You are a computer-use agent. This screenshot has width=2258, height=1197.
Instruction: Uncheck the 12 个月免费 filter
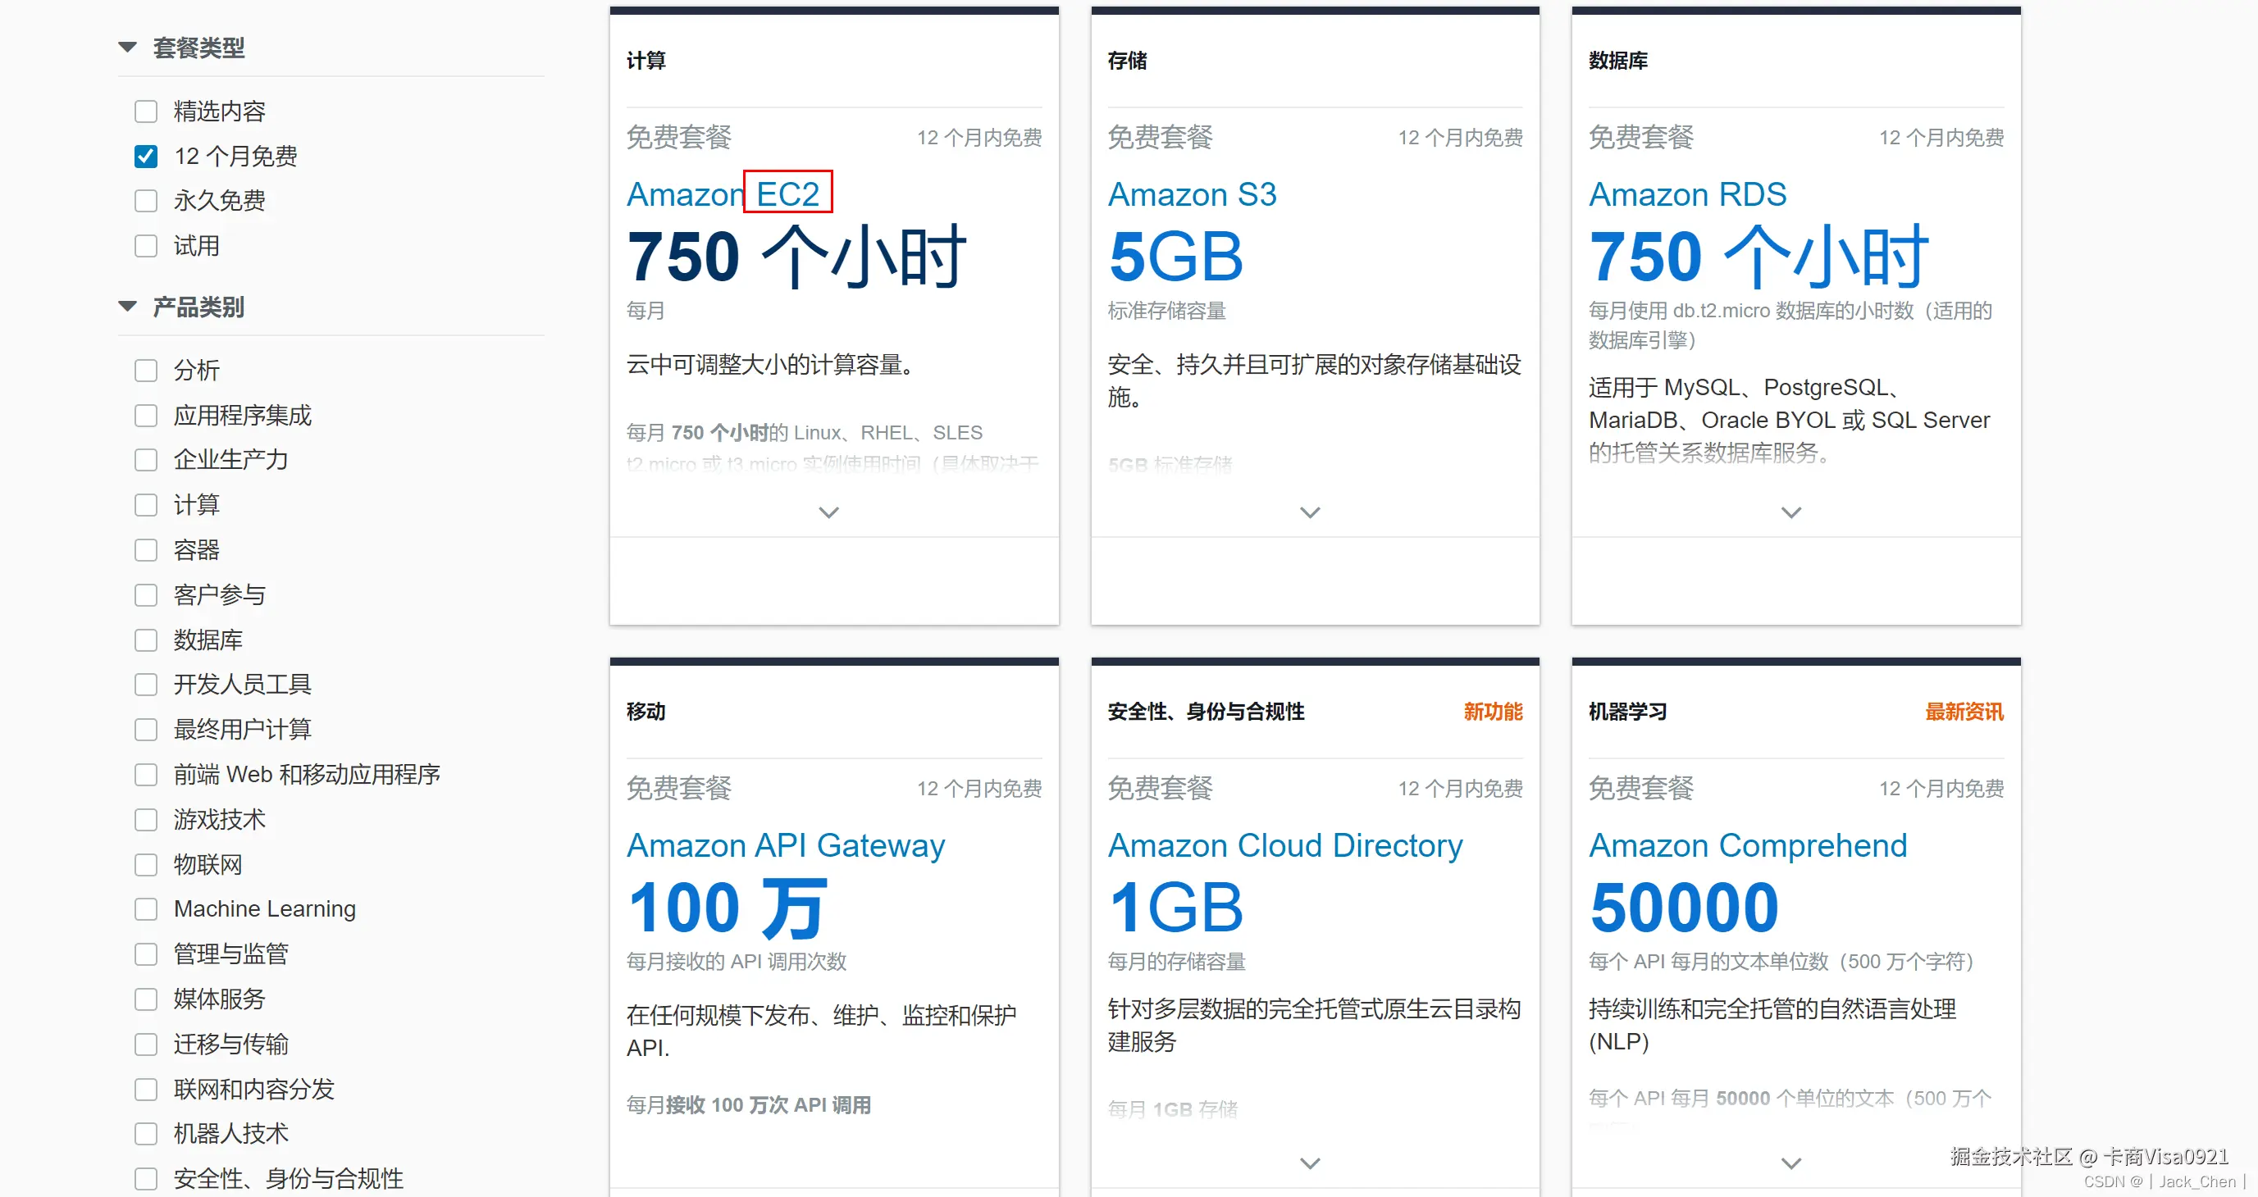[146, 156]
